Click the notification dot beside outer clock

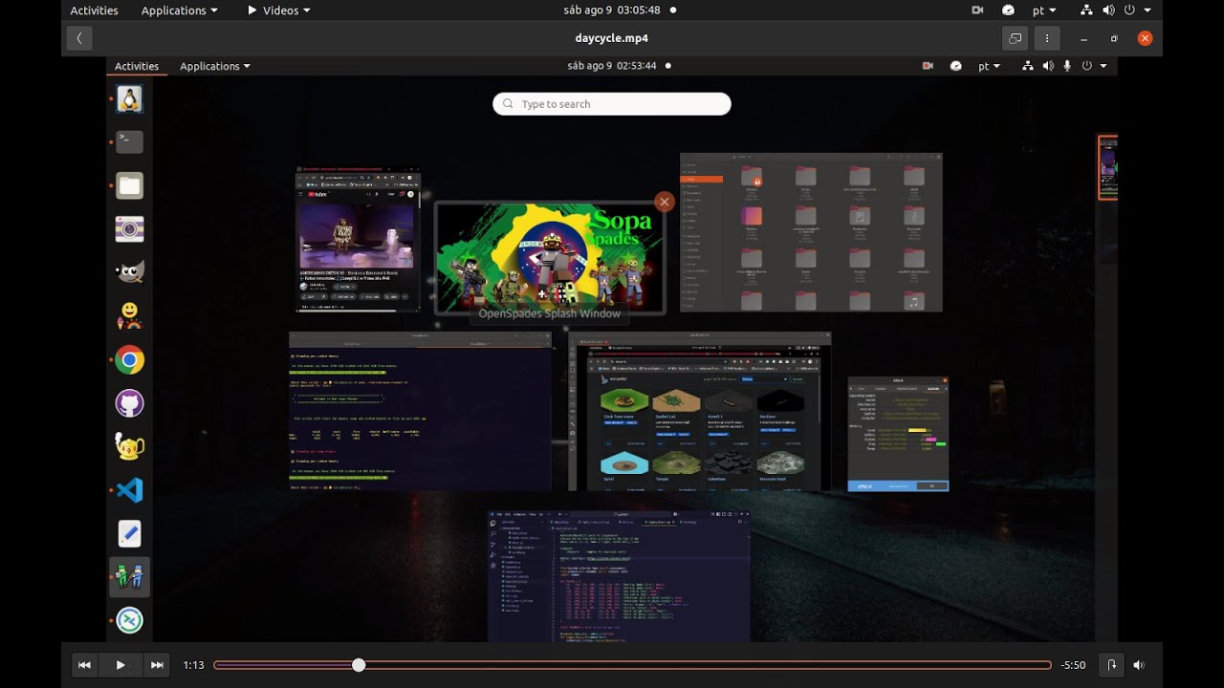pos(672,11)
